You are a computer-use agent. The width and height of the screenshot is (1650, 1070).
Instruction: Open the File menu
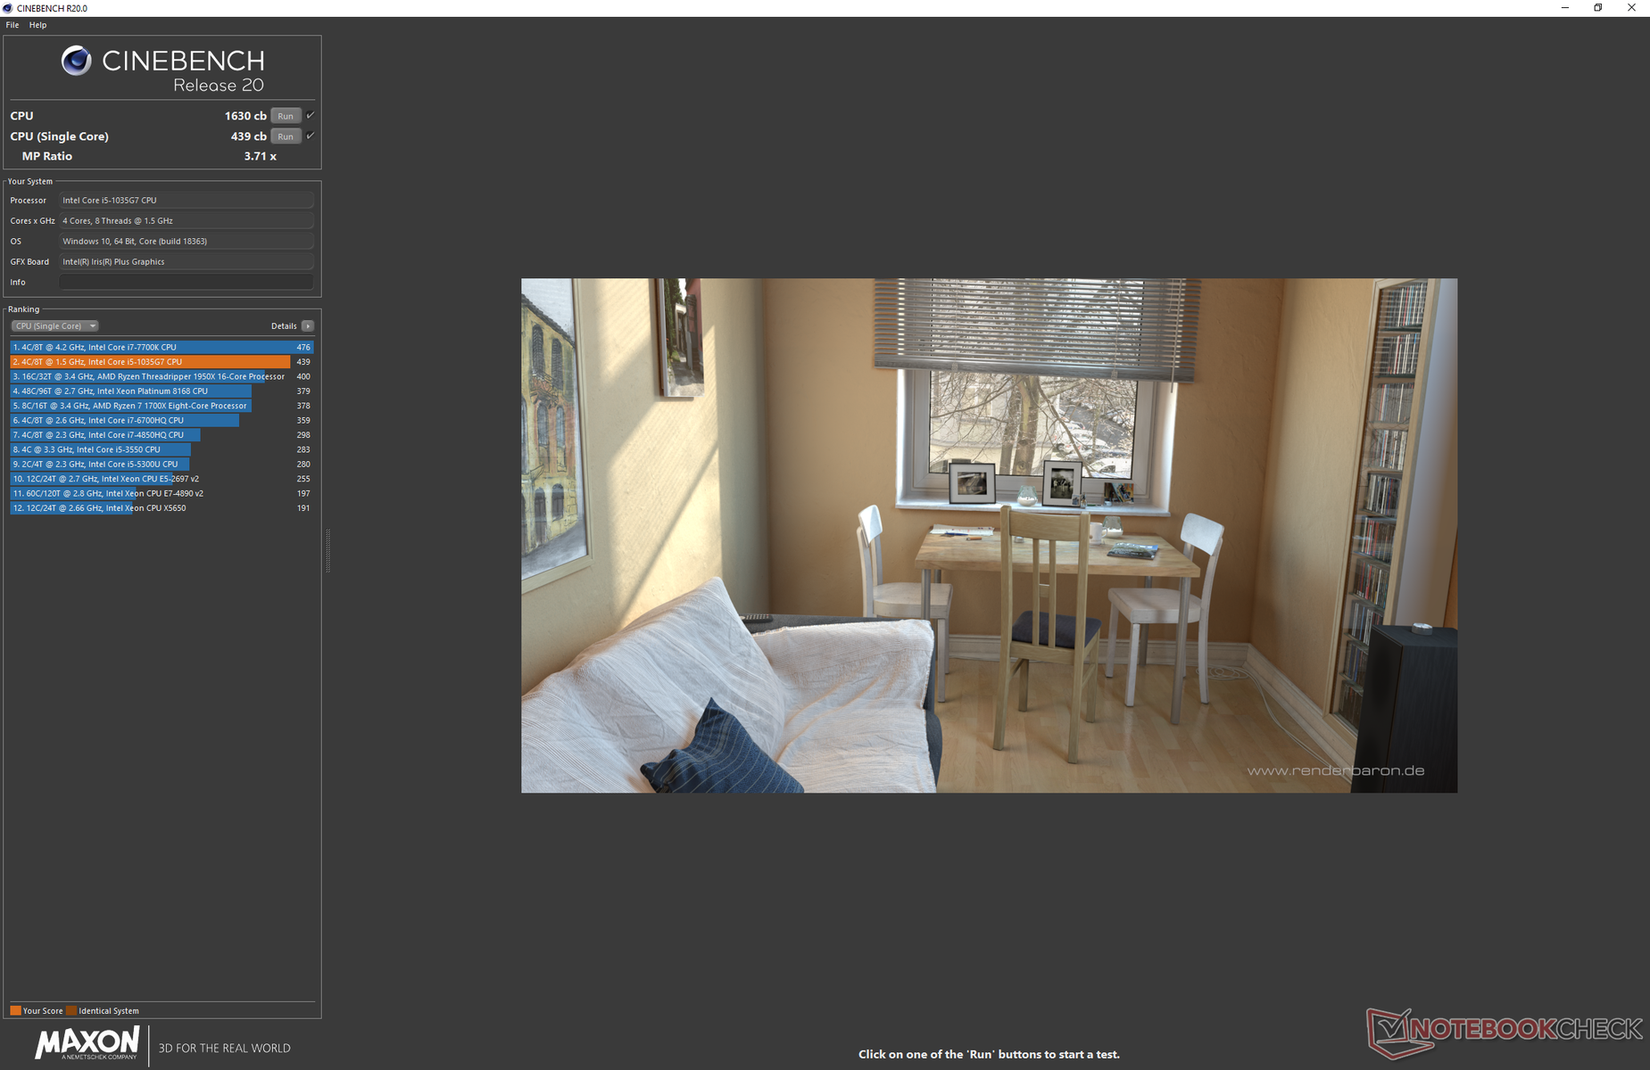click(x=12, y=25)
